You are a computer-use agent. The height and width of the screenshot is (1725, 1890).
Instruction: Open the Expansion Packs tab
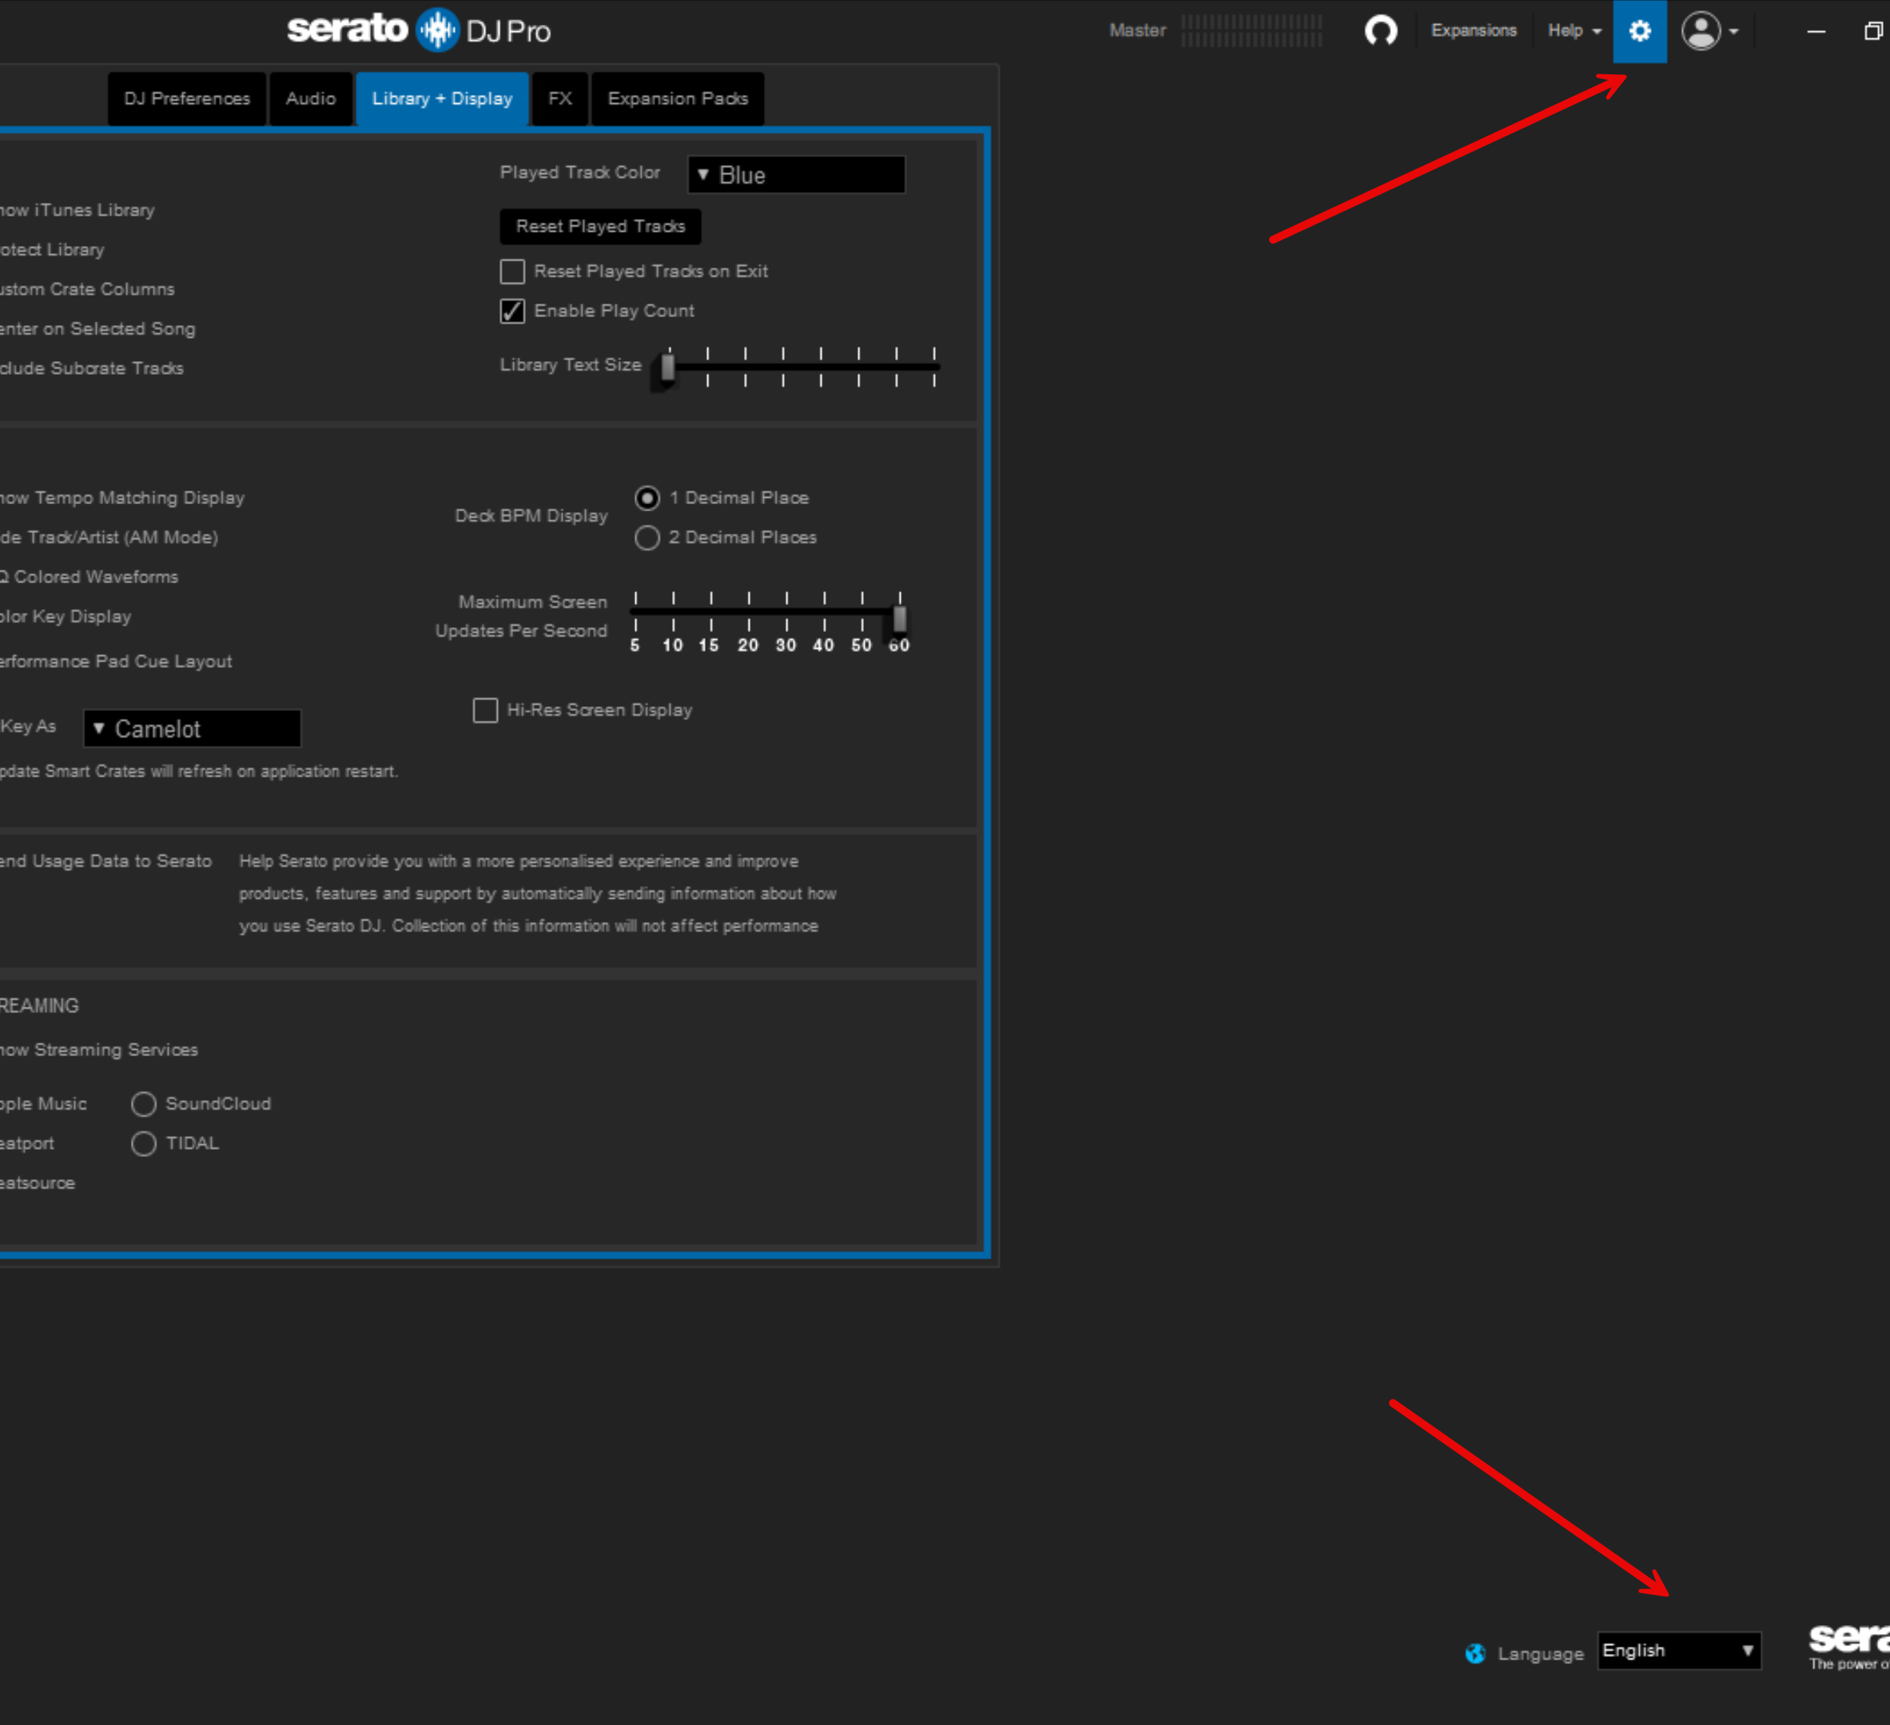point(677,98)
